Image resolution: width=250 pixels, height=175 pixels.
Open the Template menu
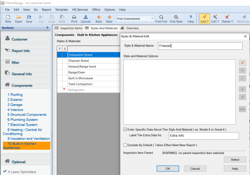click(x=61, y=10)
